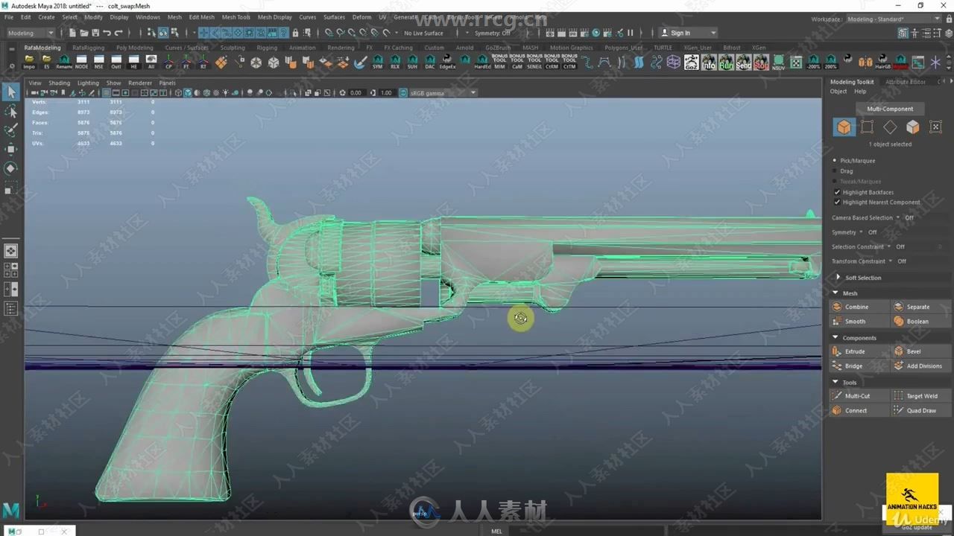Activate the Lasso select tool
Screen dimensions: 954x536
pos(10,112)
